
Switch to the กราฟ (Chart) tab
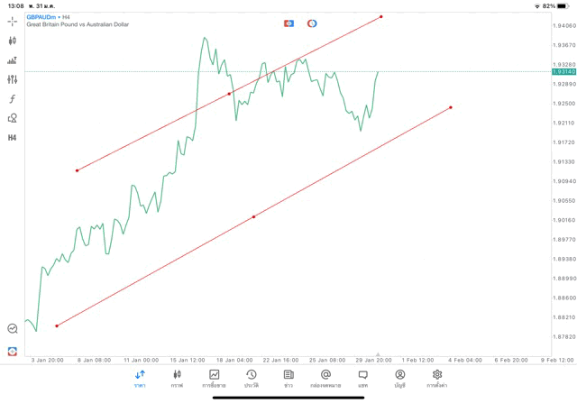pos(177,378)
